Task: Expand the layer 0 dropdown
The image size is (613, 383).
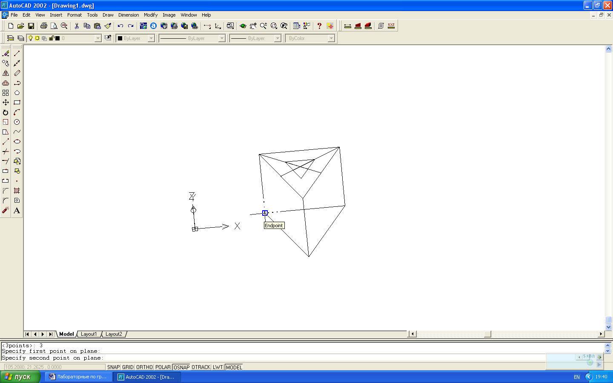Action: [98, 38]
